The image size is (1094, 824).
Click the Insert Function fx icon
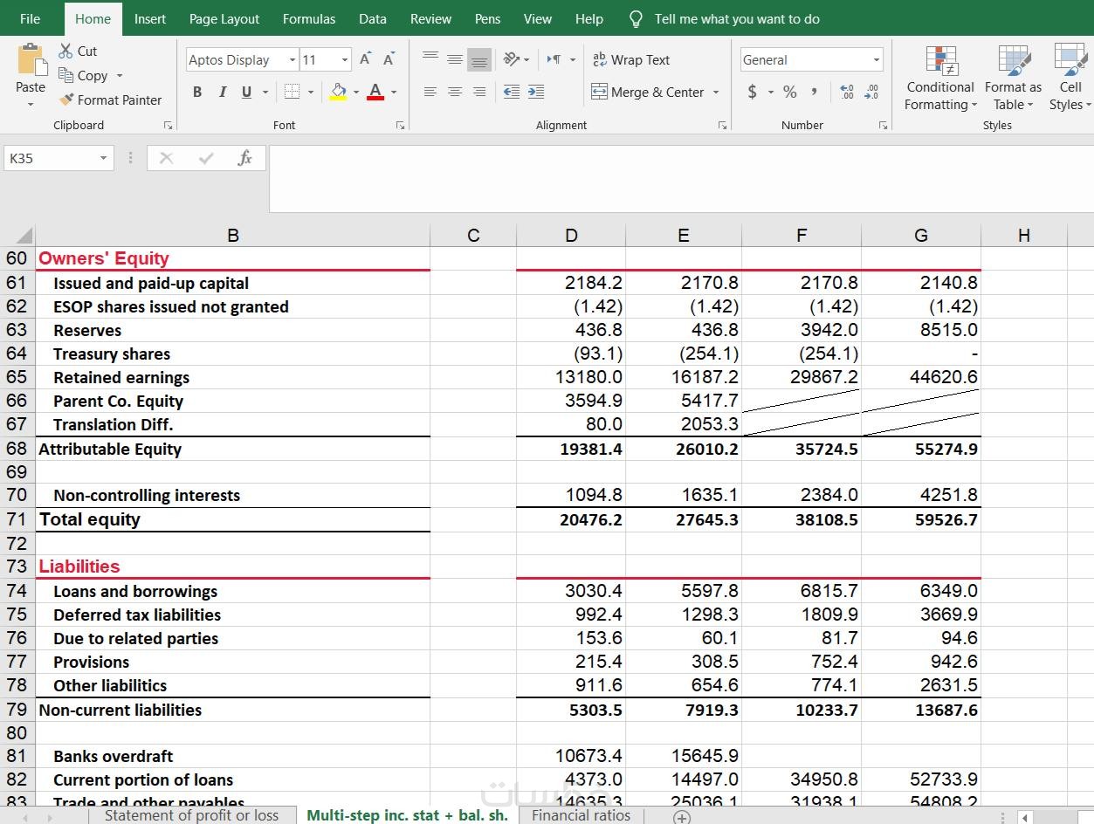click(245, 158)
